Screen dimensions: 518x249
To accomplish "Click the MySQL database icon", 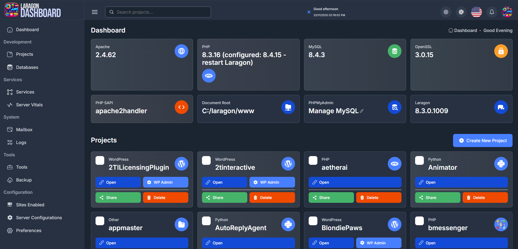I will [394, 51].
